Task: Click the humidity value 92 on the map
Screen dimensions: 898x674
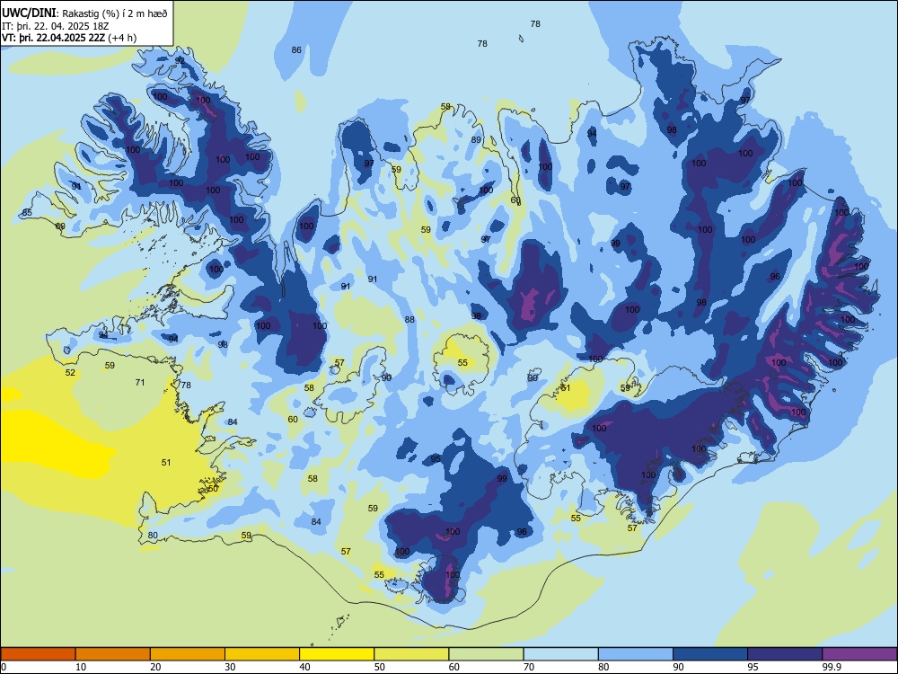Action: (x=180, y=60)
